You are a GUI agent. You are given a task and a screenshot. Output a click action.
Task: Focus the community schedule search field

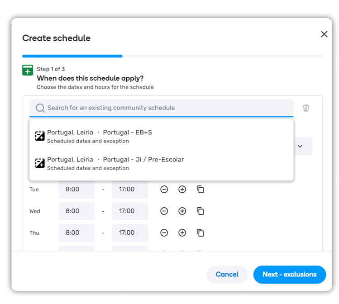click(162, 108)
